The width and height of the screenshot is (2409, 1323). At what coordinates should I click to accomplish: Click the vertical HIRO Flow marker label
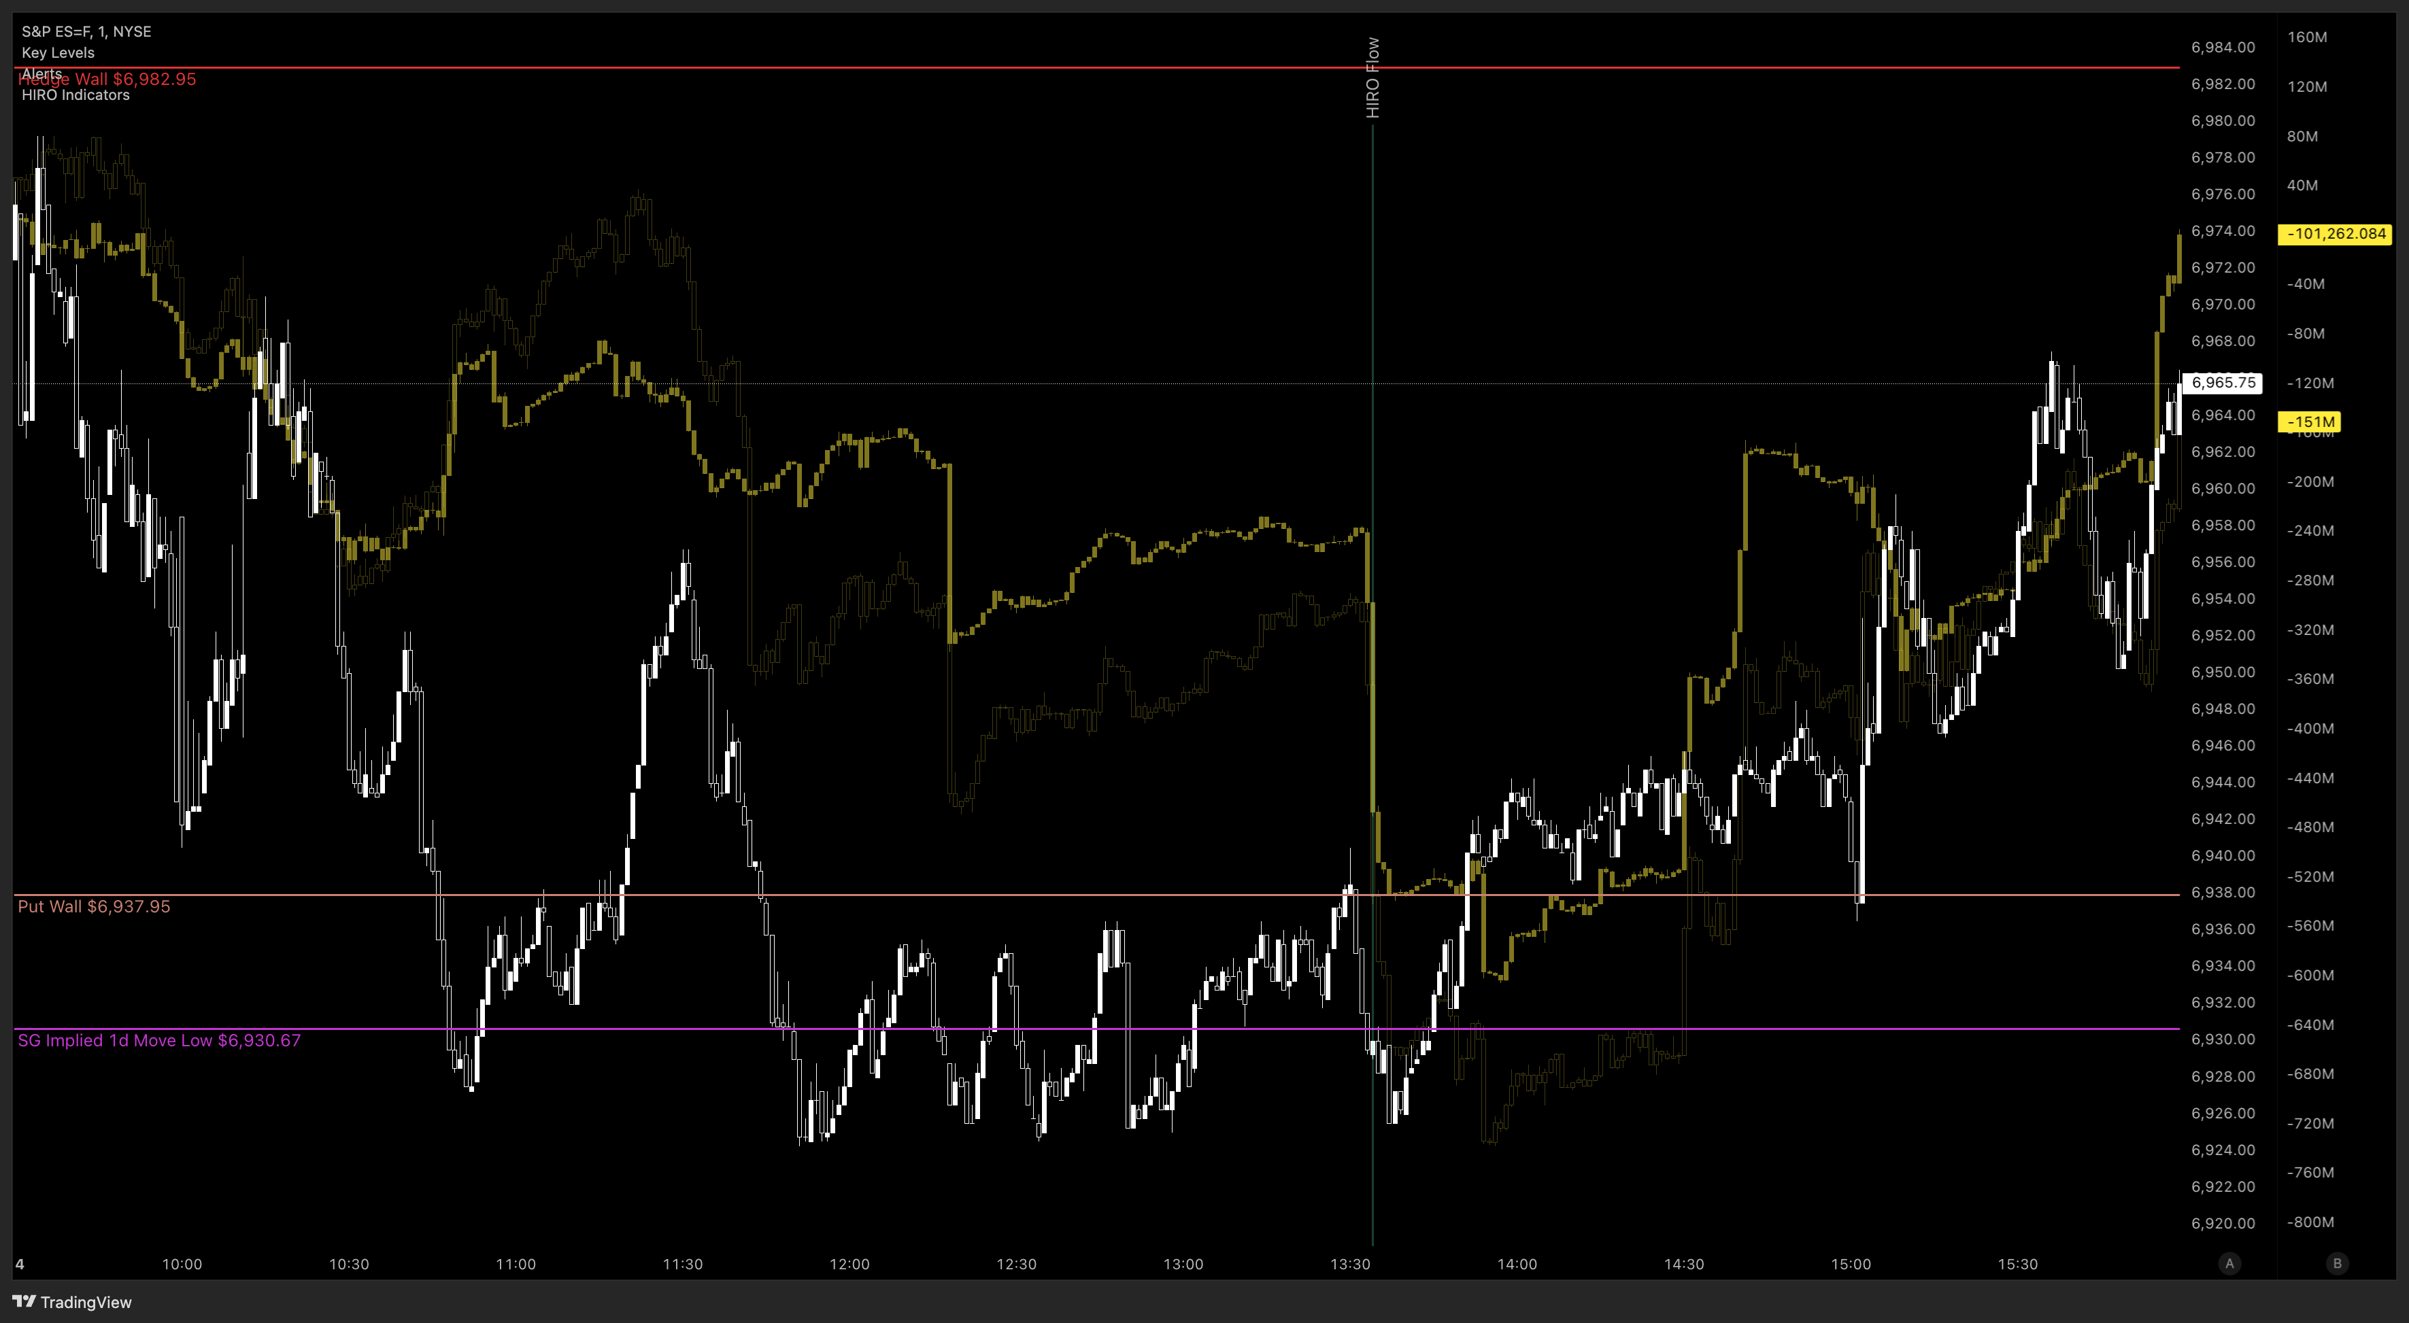click(x=1372, y=78)
